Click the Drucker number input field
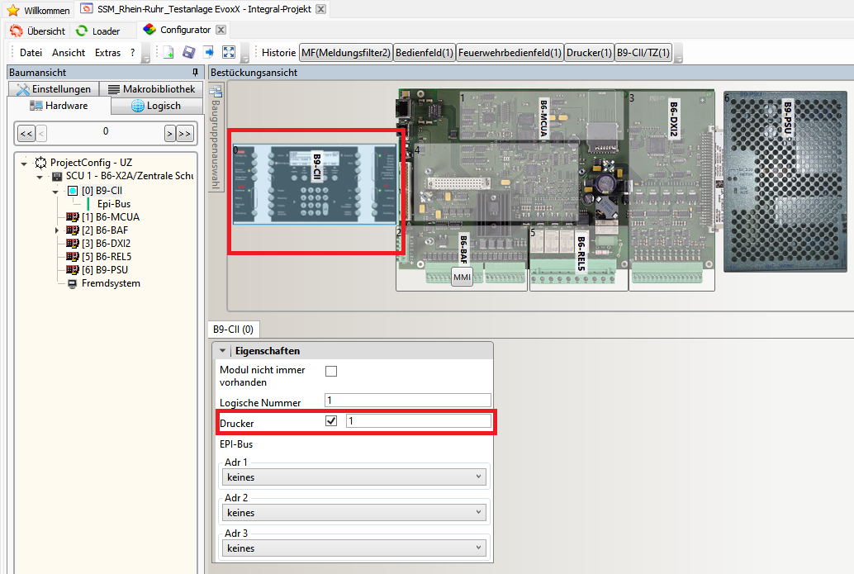 418,421
